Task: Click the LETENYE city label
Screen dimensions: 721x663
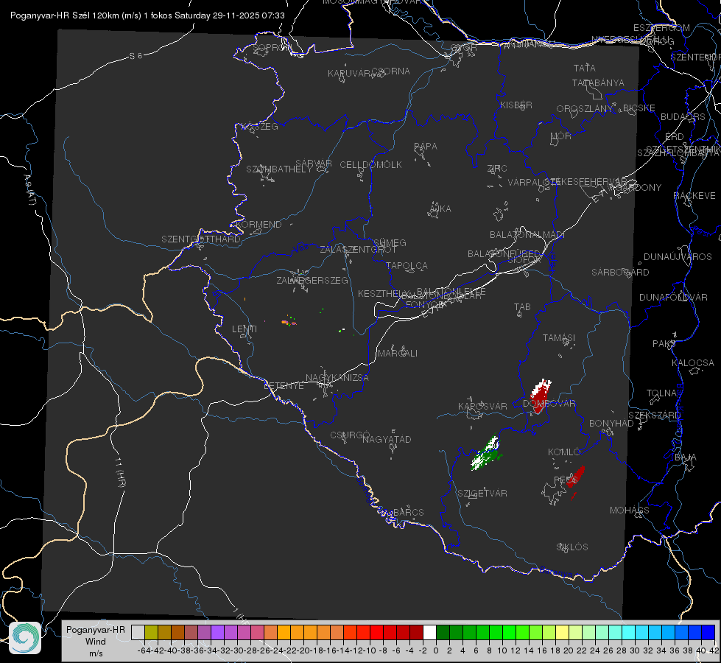Action: [284, 386]
